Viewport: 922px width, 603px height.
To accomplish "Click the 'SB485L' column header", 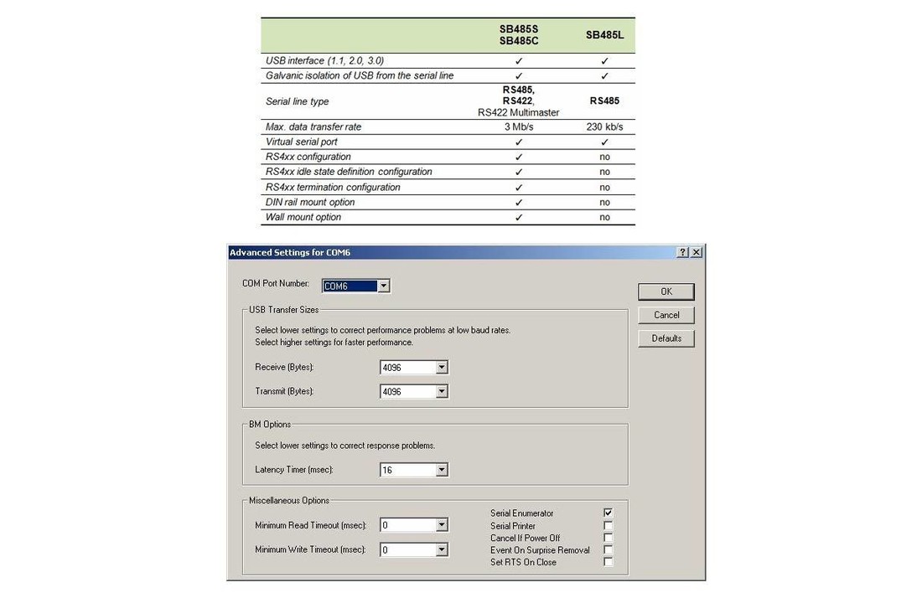I will (604, 35).
